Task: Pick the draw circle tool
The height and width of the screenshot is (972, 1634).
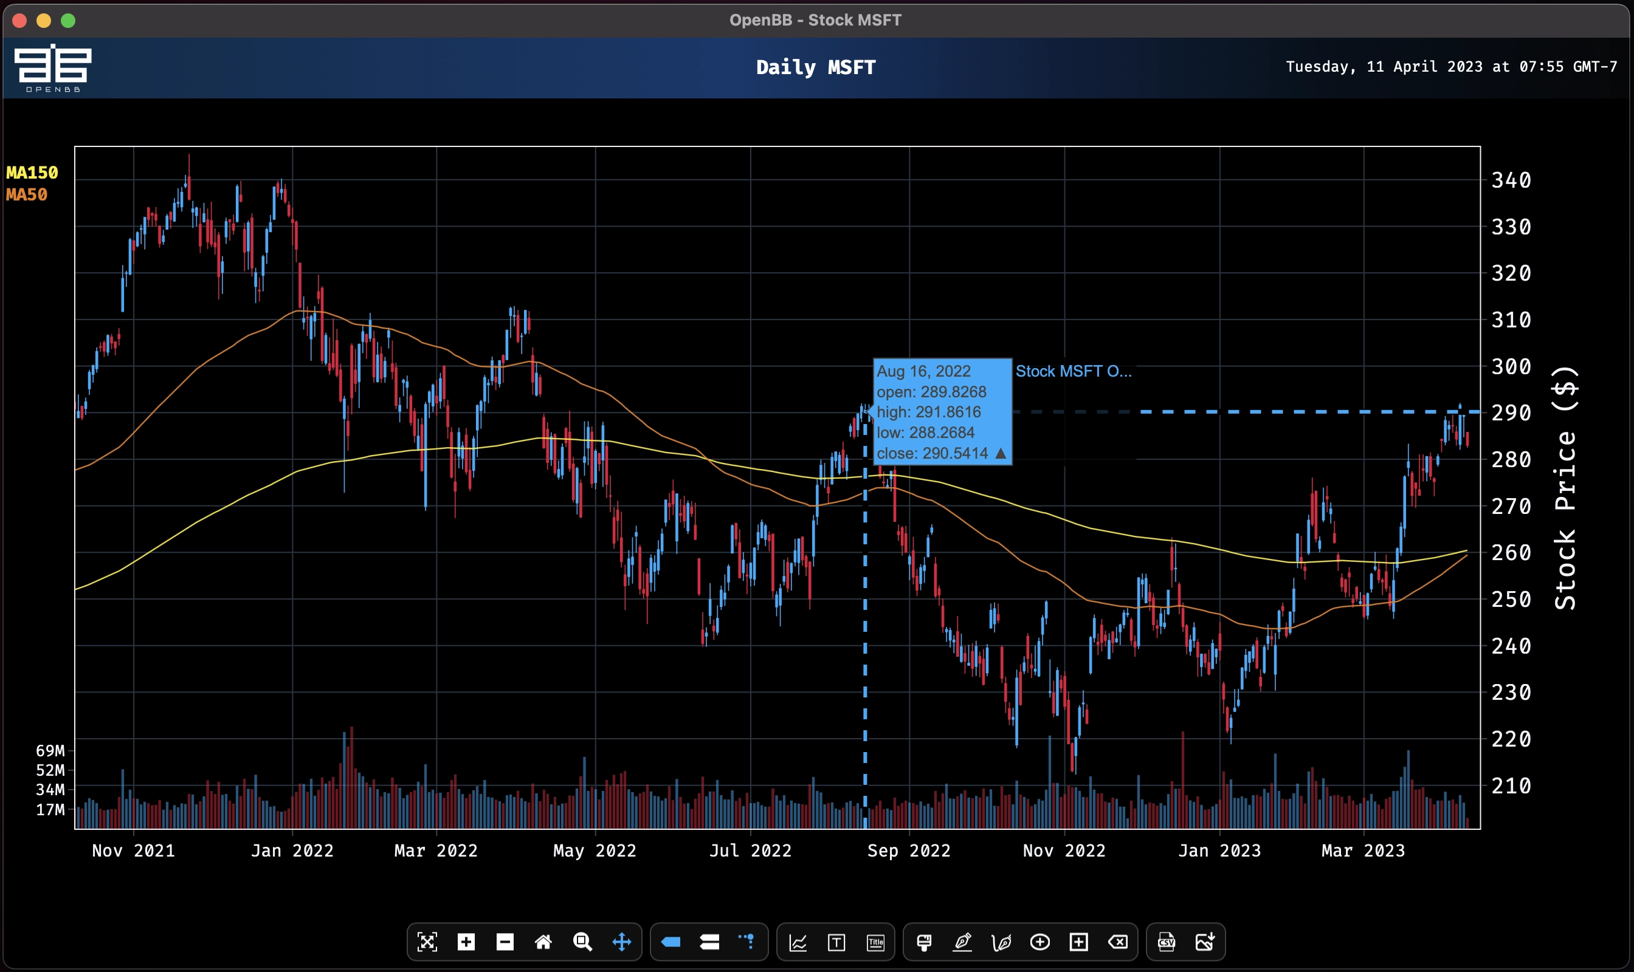Action: (1039, 942)
